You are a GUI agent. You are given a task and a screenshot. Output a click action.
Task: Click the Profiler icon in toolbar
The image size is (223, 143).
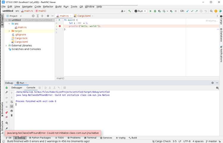click(x=164, y=11)
